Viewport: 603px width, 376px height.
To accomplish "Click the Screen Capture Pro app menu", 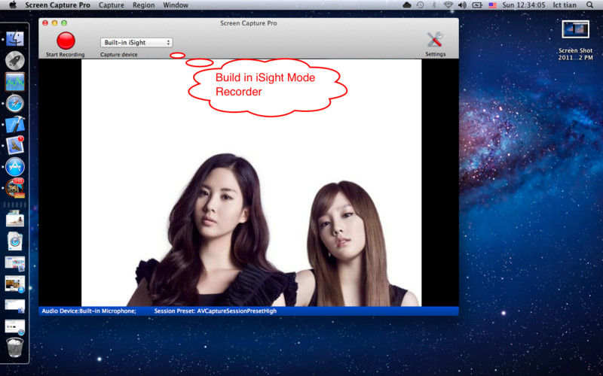I will 57,5.
